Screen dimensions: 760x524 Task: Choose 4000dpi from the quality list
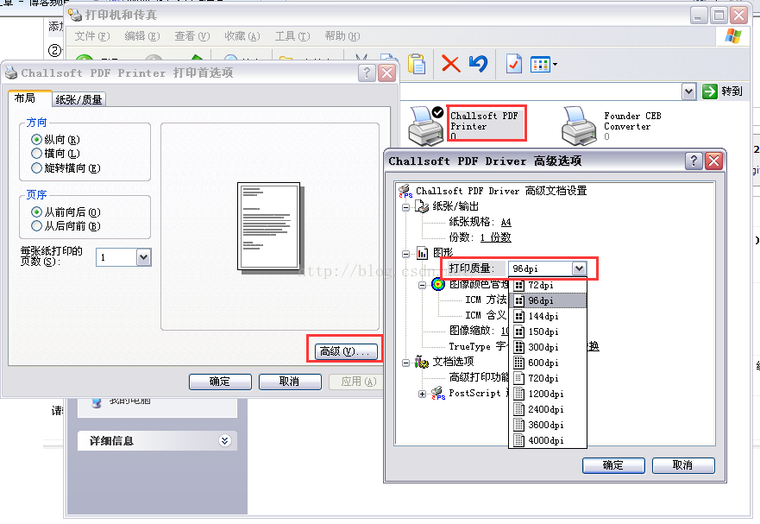[548, 440]
